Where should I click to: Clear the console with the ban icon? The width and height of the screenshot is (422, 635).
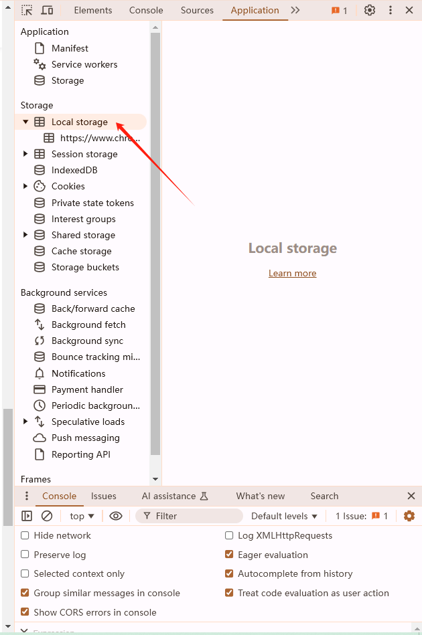47,516
